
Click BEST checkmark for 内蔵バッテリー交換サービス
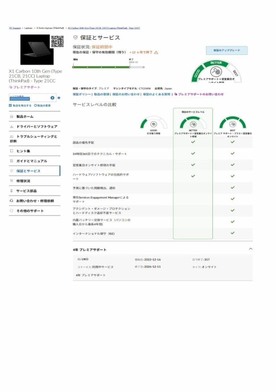point(232,222)
